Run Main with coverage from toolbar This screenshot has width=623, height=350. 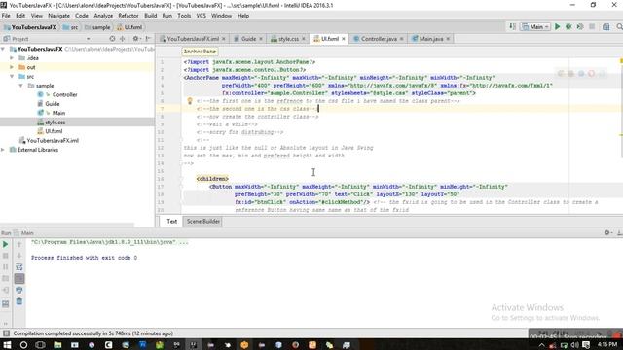[580, 26]
